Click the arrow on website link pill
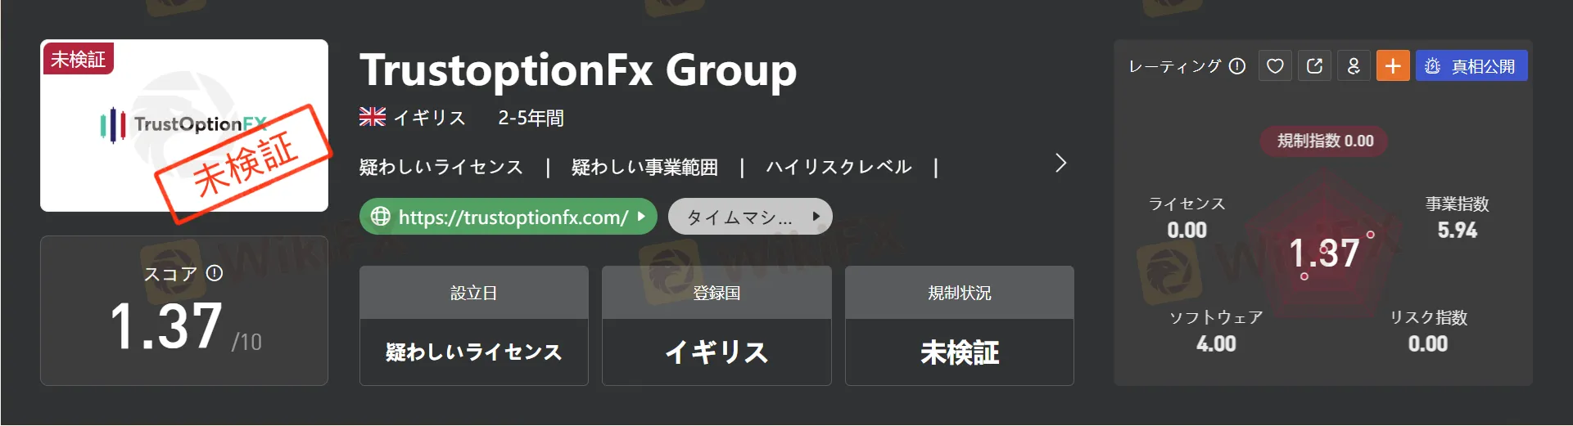Screen dimensions: 1573x426 point(642,217)
